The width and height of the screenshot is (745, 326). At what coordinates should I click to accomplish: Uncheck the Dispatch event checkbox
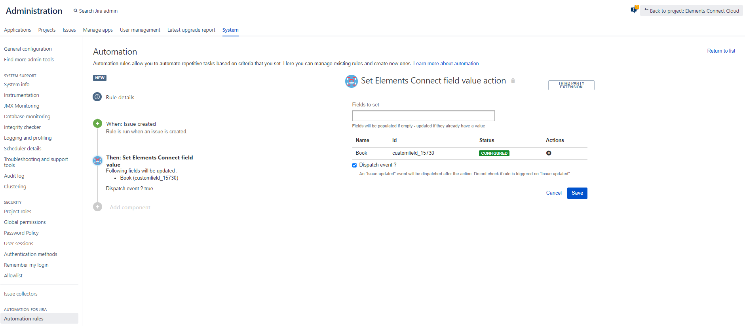coord(354,165)
